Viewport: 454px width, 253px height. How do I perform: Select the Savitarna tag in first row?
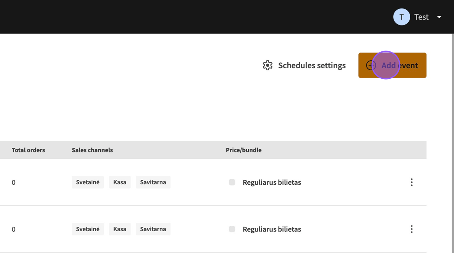(x=153, y=182)
